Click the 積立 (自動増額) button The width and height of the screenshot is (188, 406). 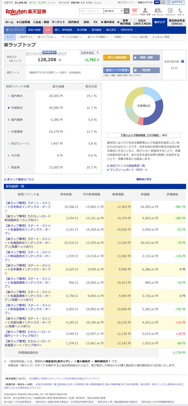116,58
